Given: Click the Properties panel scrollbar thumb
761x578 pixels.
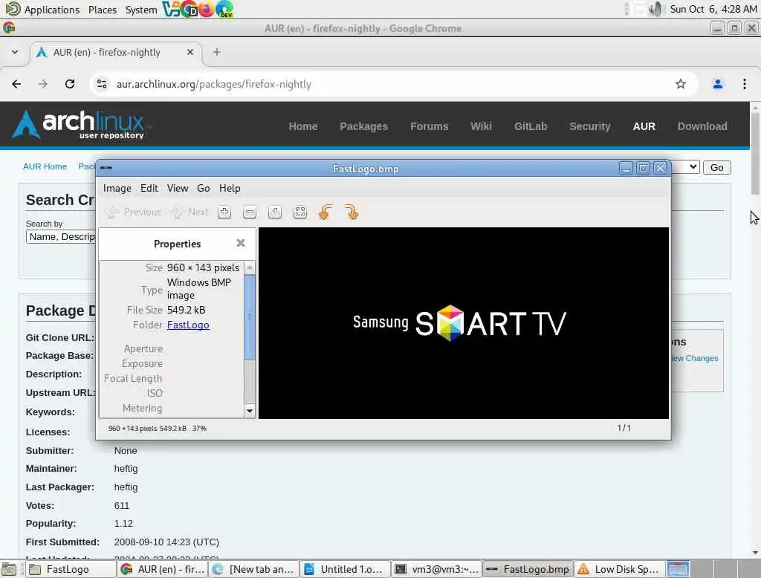Looking at the screenshot, I should (250, 317).
